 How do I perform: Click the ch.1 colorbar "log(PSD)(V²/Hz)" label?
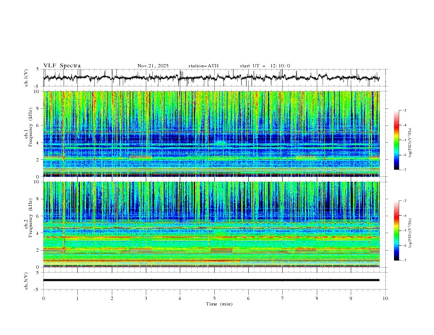[x=410, y=143]
